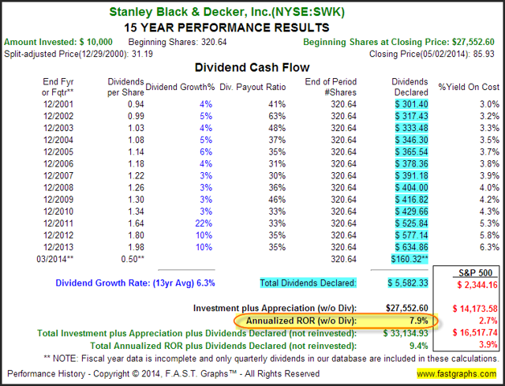The width and height of the screenshot is (505, 386).
Task: Click the $ 429.66 dividends cell
Action: tap(412, 212)
